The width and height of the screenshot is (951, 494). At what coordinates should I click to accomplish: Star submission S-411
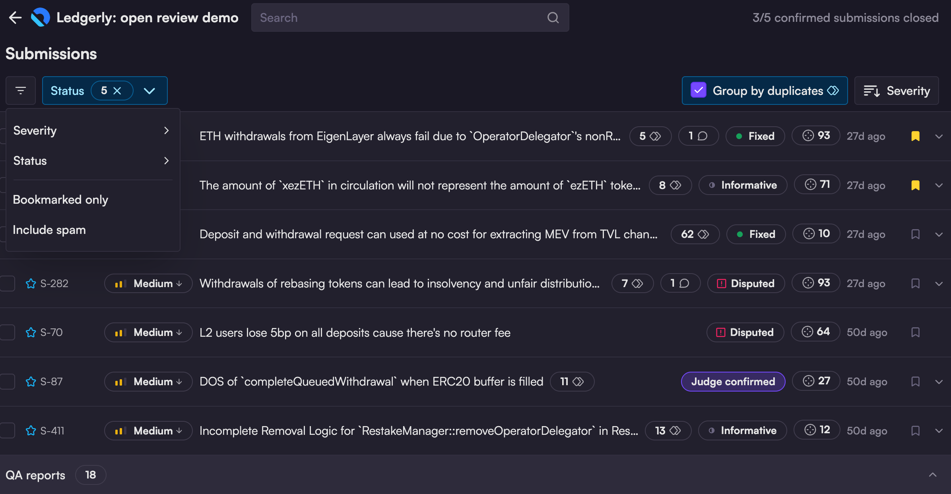[31, 430]
